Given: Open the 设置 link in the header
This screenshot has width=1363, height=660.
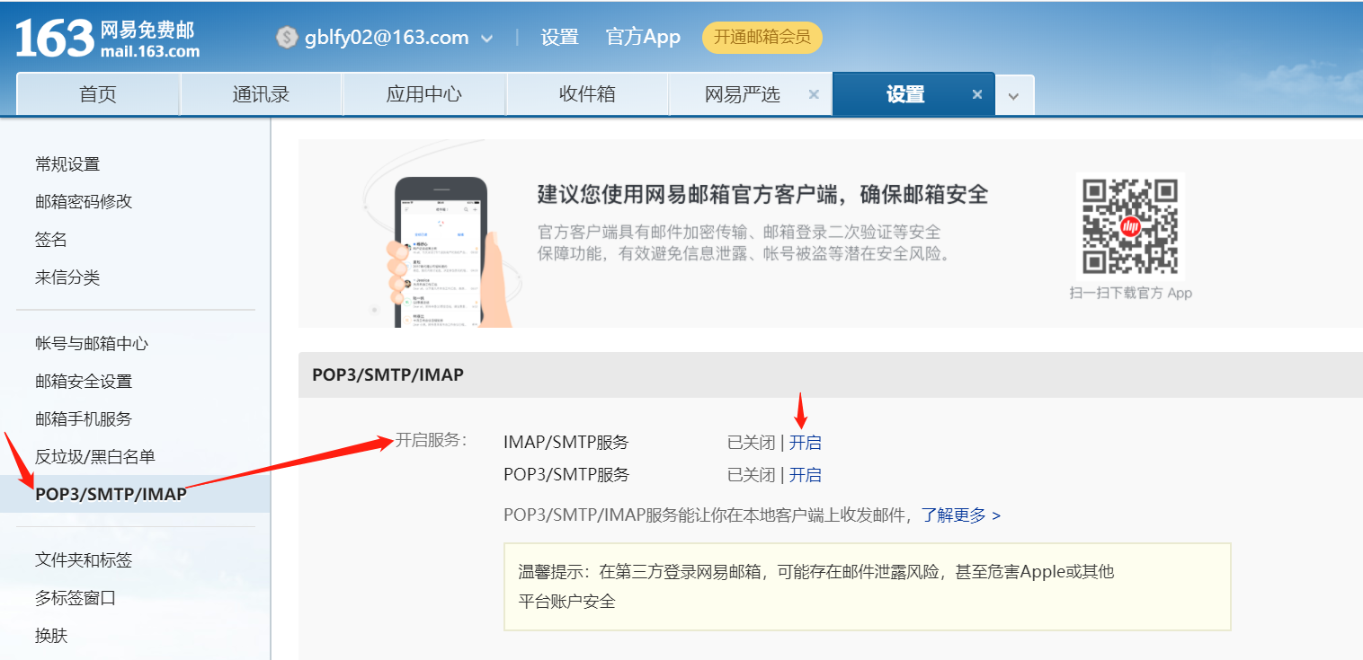Looking at the screenshot, I should tap(559, 38).
